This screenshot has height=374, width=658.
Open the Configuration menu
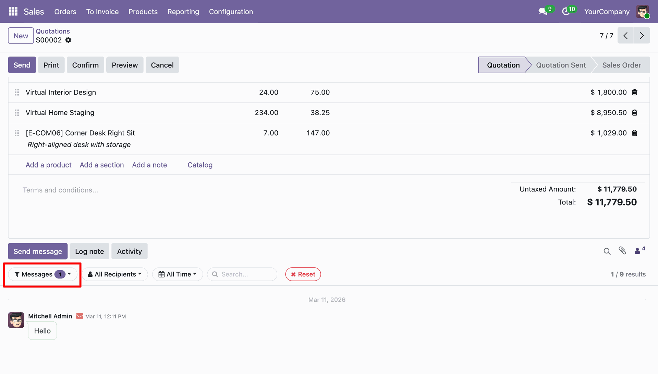tap(231, 12)
